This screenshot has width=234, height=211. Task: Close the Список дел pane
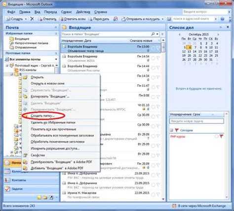228,27
